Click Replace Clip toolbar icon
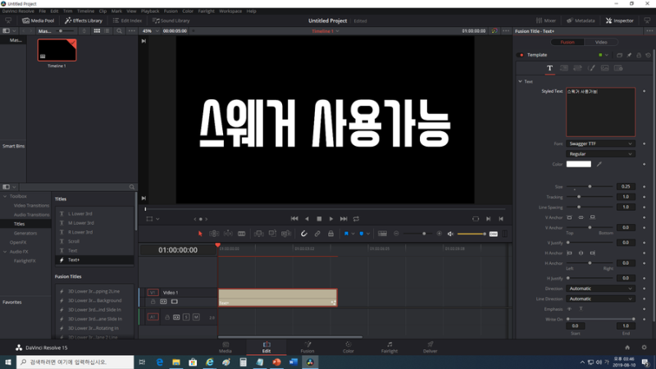This screenshot has height=369, width=656. tap(286, 234)
